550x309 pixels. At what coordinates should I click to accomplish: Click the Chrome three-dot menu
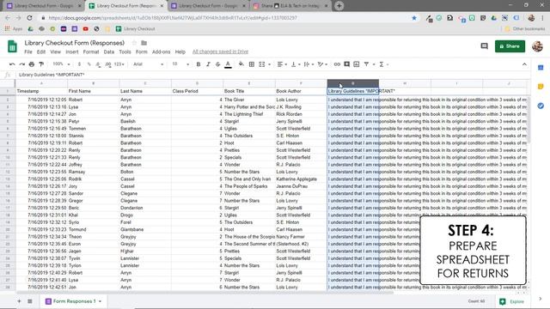(543, 18)
